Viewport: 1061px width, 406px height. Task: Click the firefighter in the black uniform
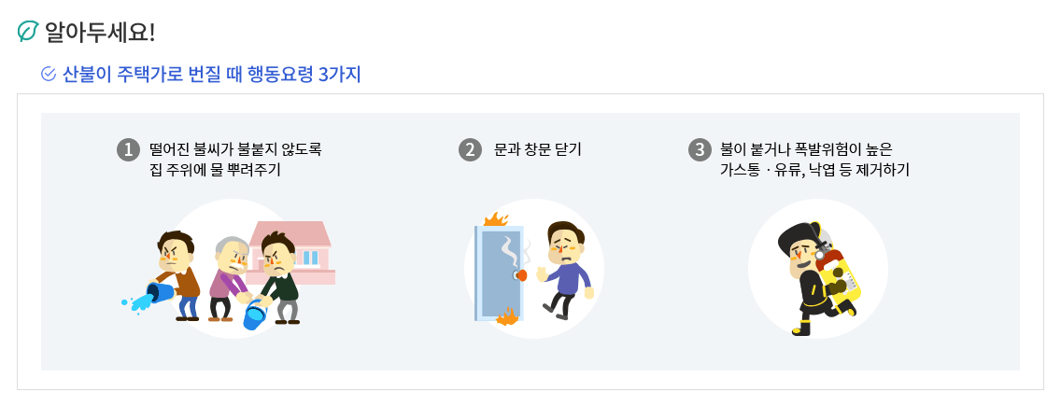click(x=812, y=279)
